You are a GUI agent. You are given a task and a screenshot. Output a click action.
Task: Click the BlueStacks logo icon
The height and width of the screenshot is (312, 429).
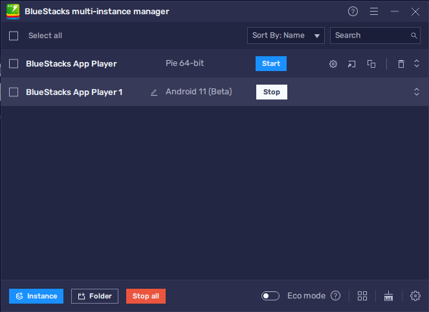13,12
